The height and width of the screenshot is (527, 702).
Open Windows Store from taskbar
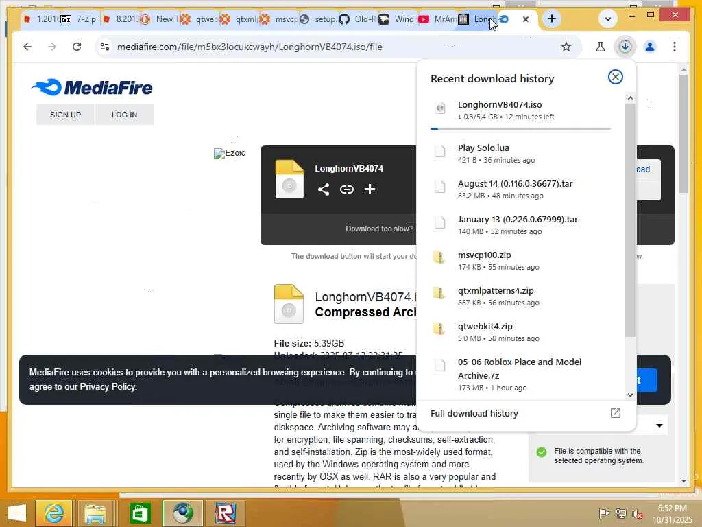click(140, 513)
